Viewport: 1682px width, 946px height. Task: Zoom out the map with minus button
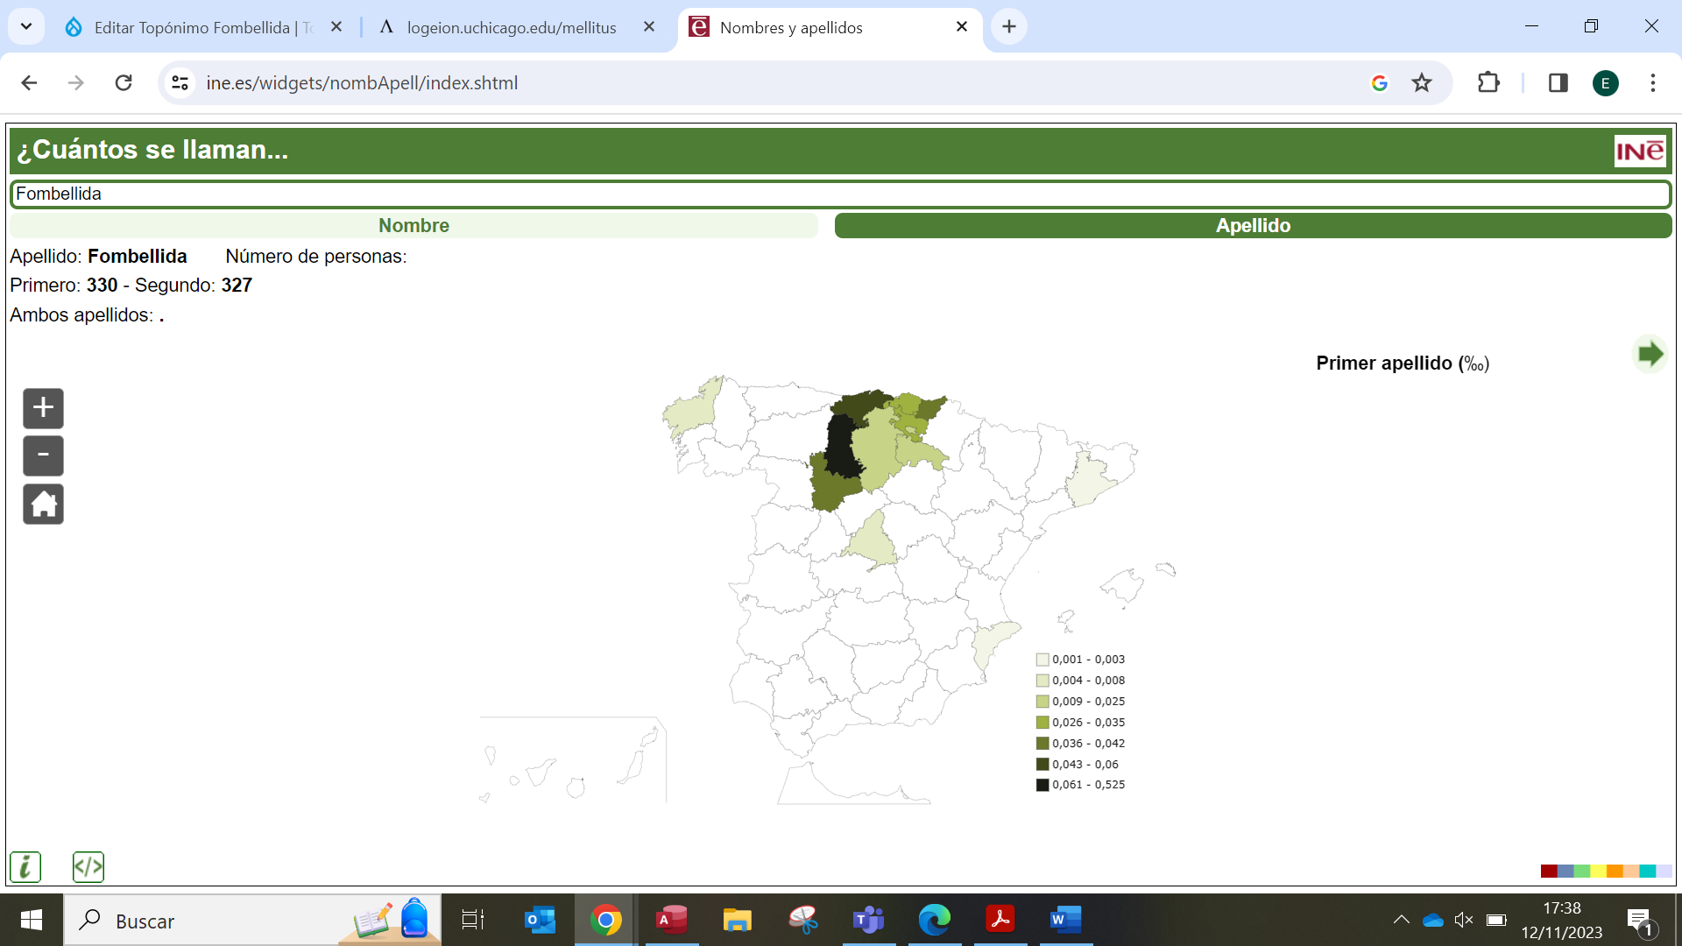(43, 455)
